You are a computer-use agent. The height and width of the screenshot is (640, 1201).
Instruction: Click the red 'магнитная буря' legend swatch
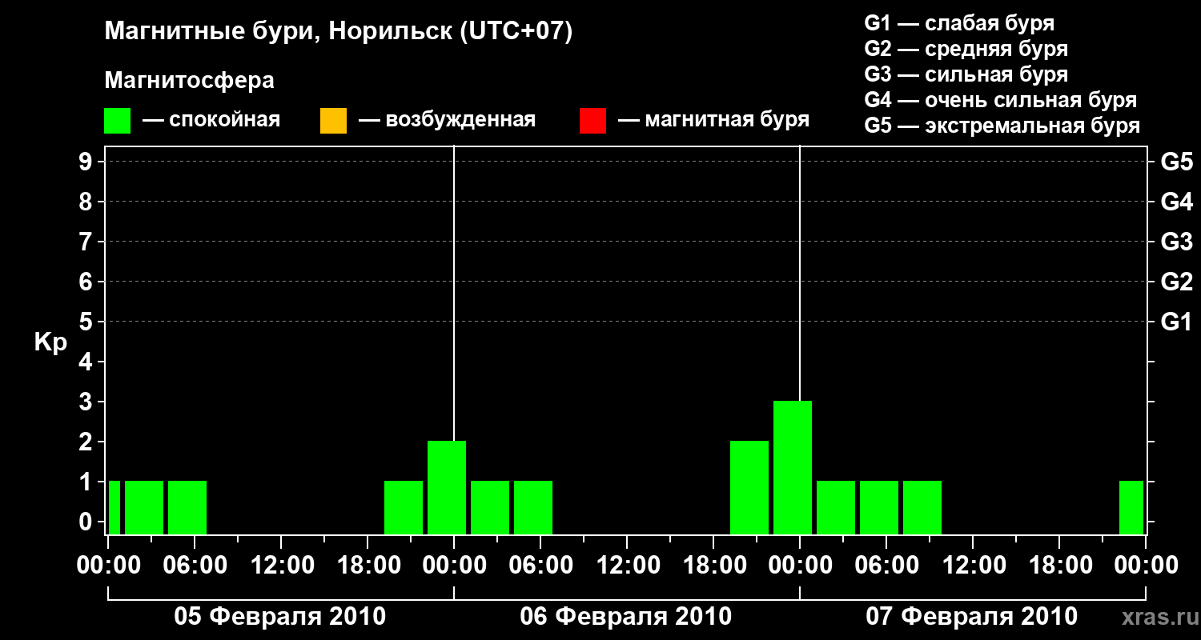592,121
